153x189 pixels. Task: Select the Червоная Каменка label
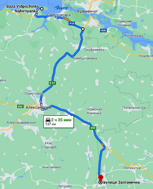point(94,111)
